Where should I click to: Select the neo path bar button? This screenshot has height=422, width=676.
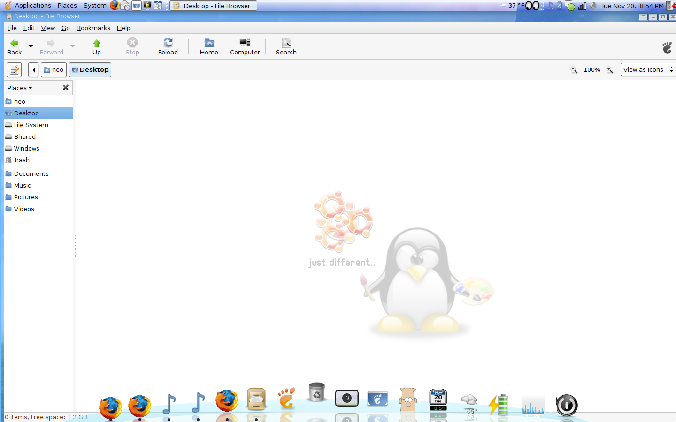click(x=54, y=70)
